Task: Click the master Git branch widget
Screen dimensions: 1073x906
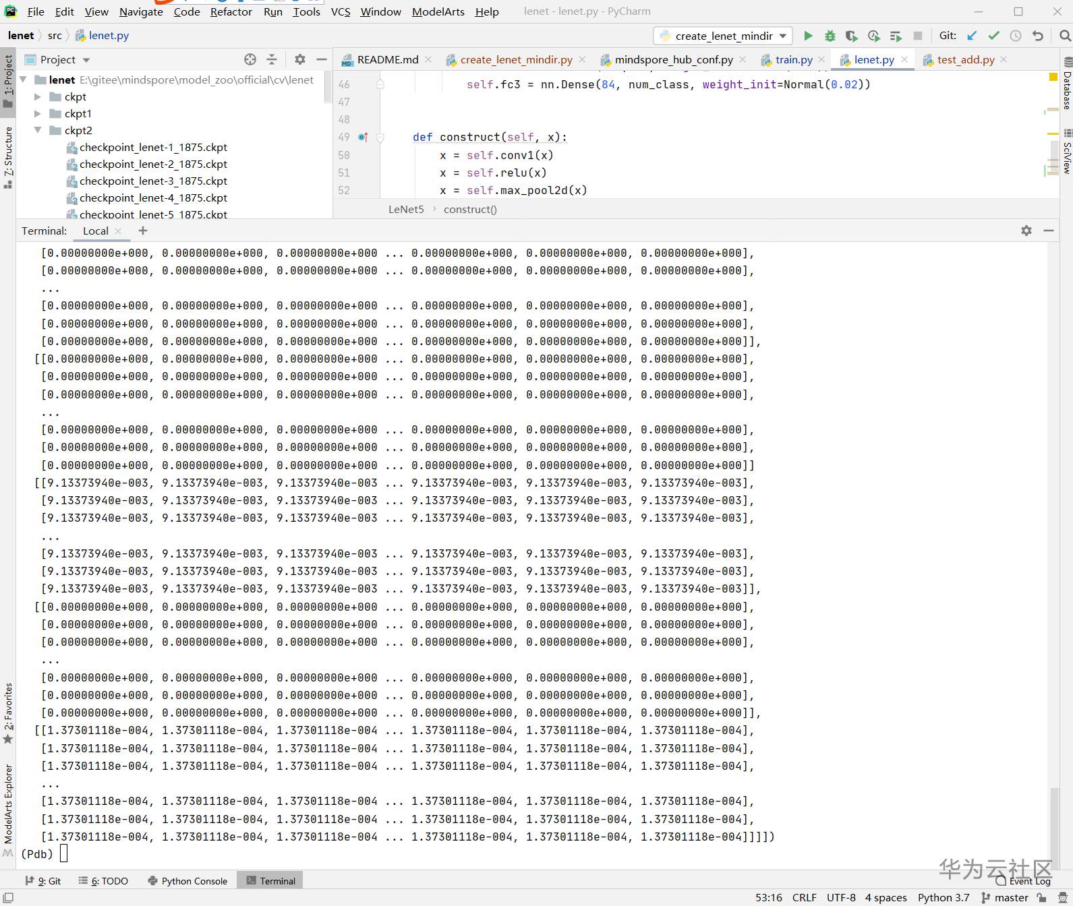Action: 1005,897
